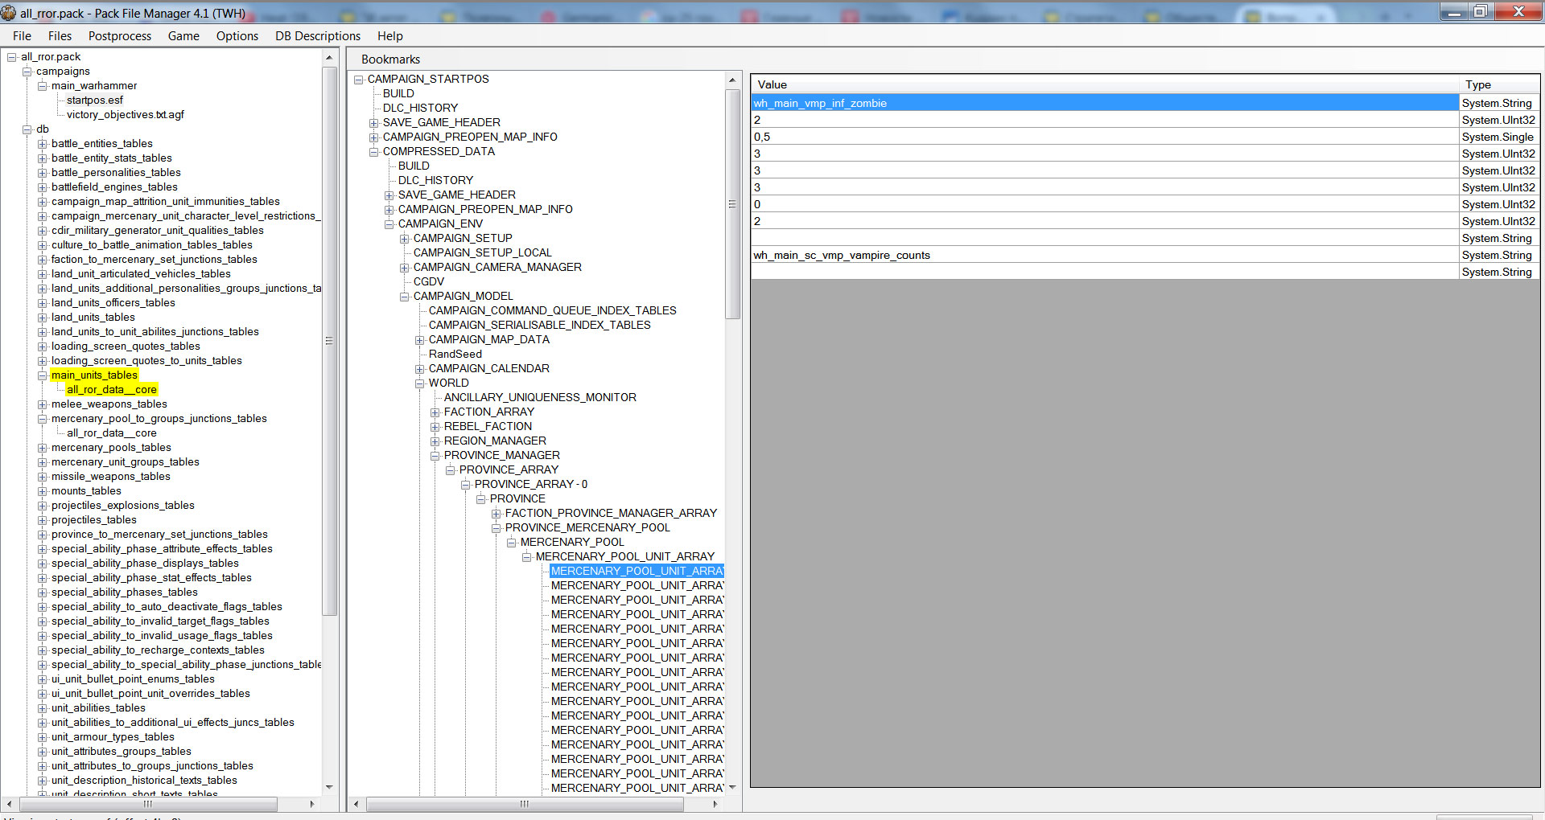Open the Files menu
Screen dimensions: 1545x820
click(x=60, y=36)
